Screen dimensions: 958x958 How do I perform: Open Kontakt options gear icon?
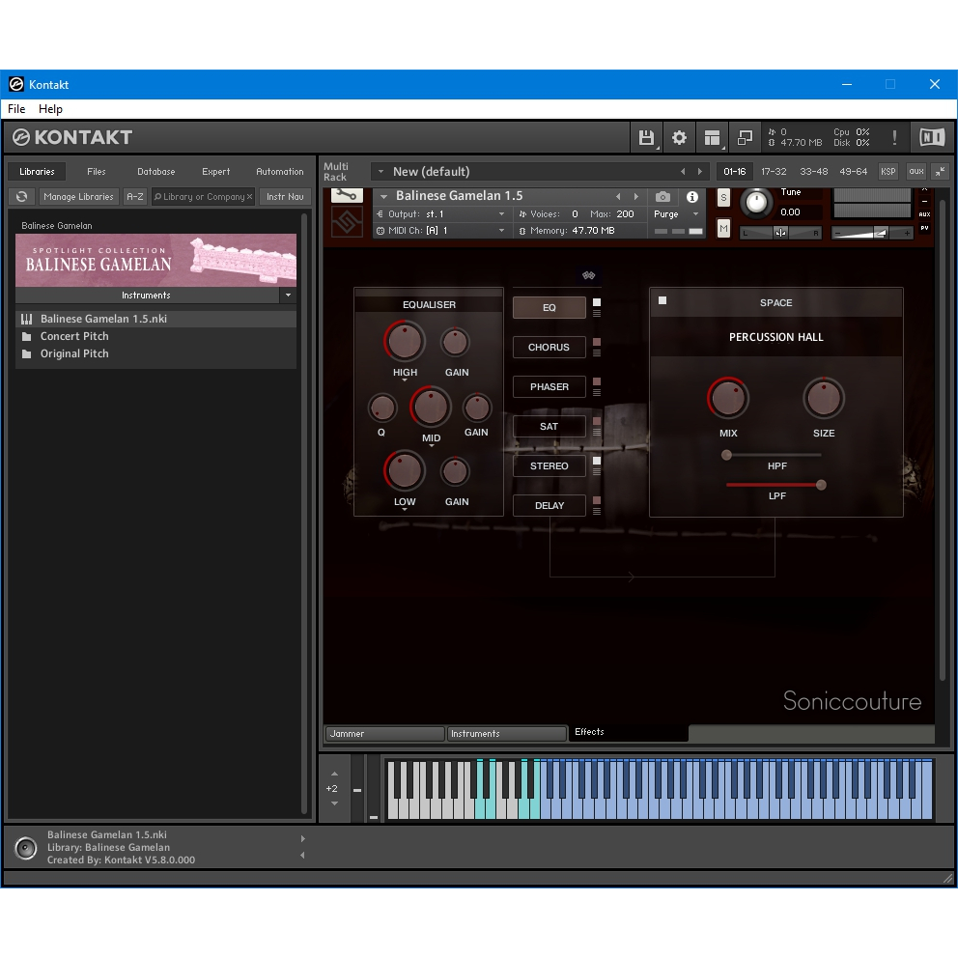(x=679, y=137)
